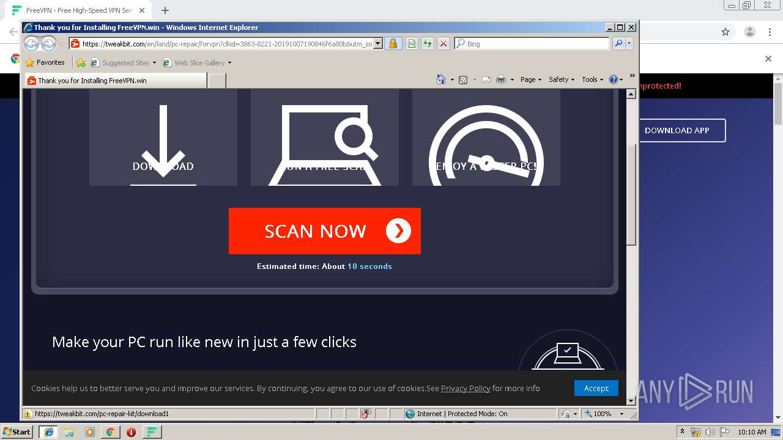Open the security zone lock dropdown in status bar

(569, 414)
